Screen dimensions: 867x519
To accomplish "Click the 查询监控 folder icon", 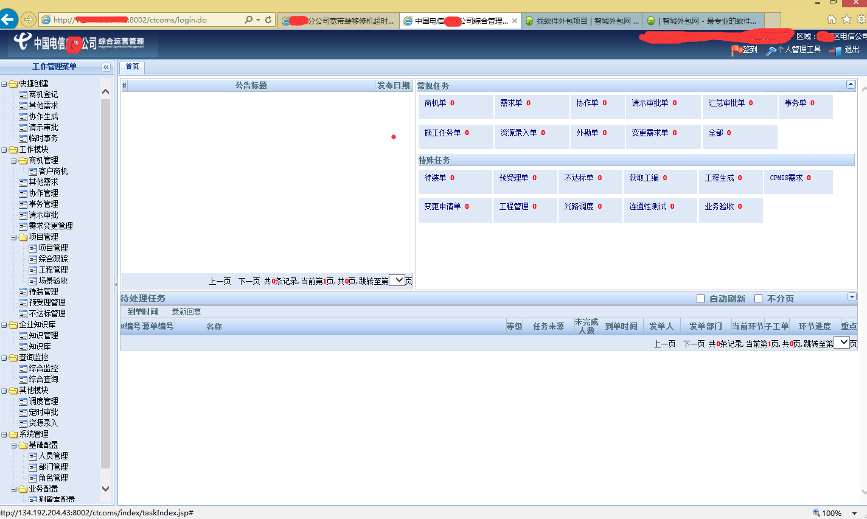I will coord(13,358).
